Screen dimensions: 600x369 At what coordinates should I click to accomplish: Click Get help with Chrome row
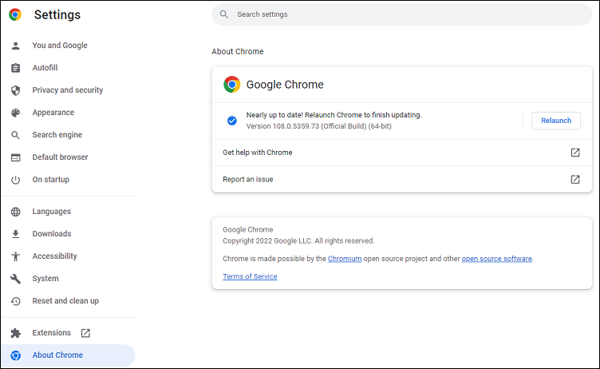(x=402, y=153)
